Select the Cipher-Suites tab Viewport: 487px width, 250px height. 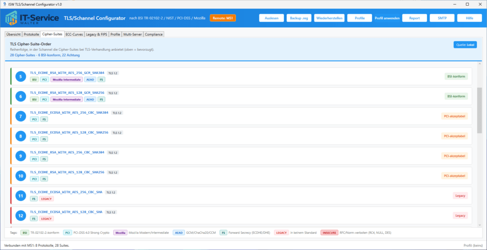pyautogui.click(x=52, y=34)
